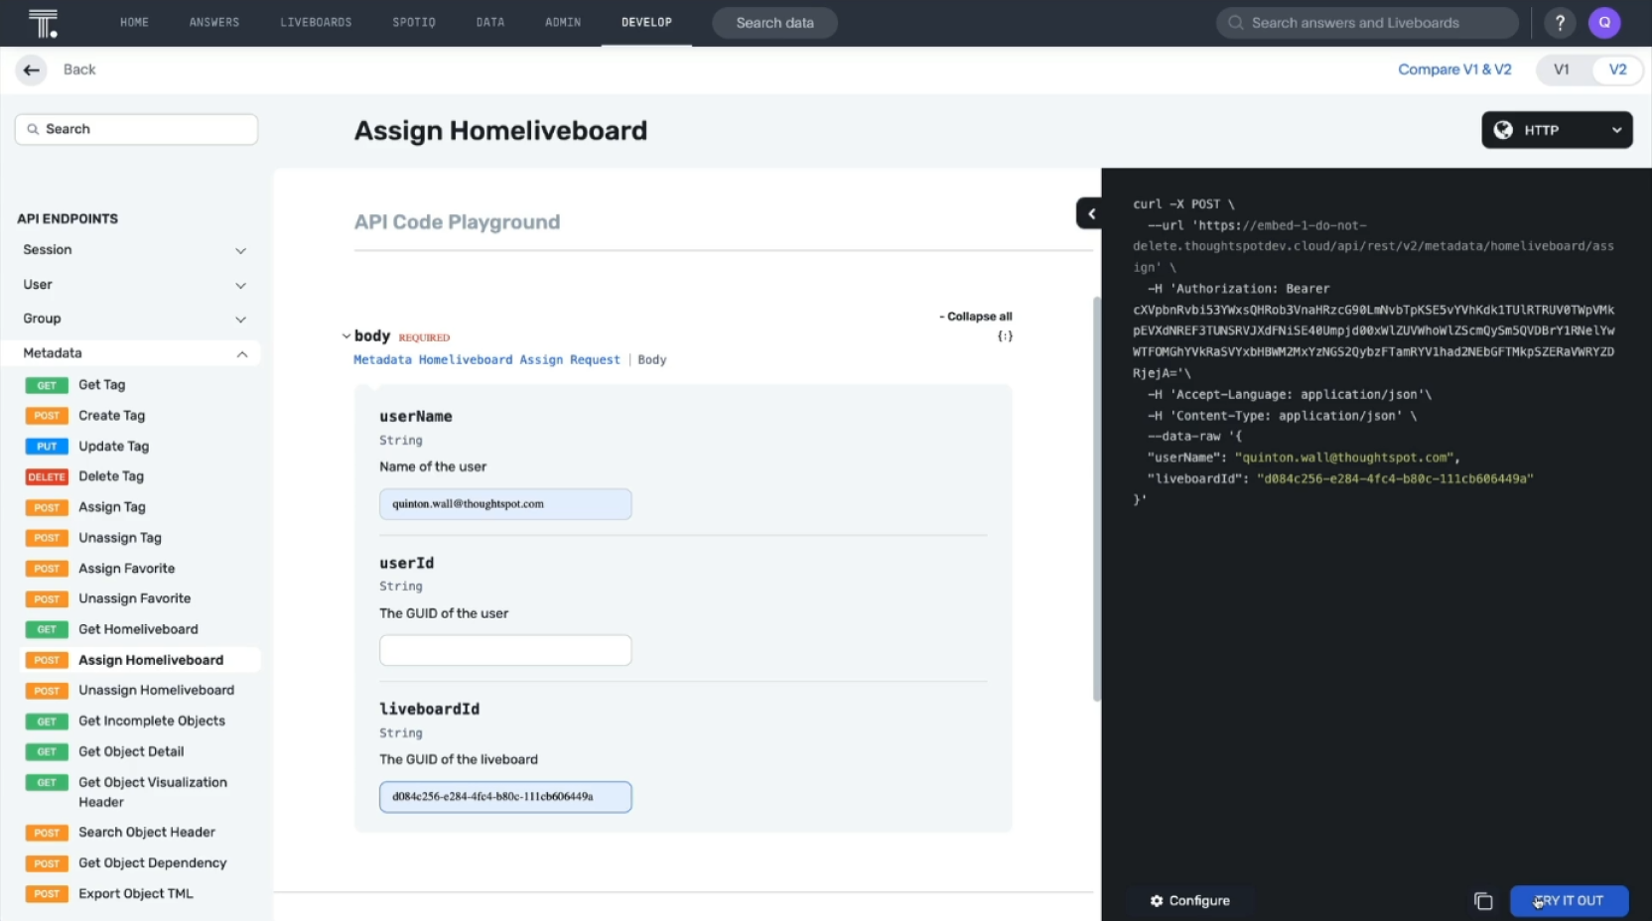Screen dimensions: 1652x921
Task: Switch to the V1 API version
Action: 1562,69
